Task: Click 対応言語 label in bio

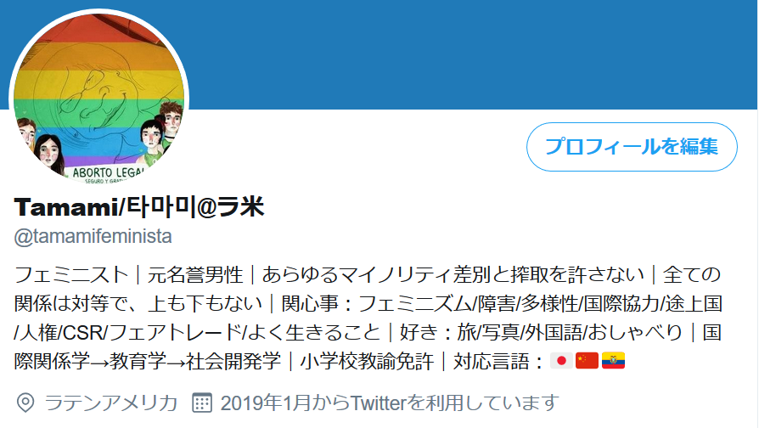Action: coord(492,361)
